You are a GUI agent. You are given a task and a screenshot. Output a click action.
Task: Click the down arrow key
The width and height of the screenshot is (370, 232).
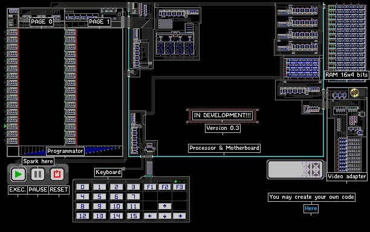coord(164,216)
